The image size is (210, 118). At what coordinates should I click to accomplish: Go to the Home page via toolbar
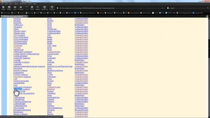point(3,8)
